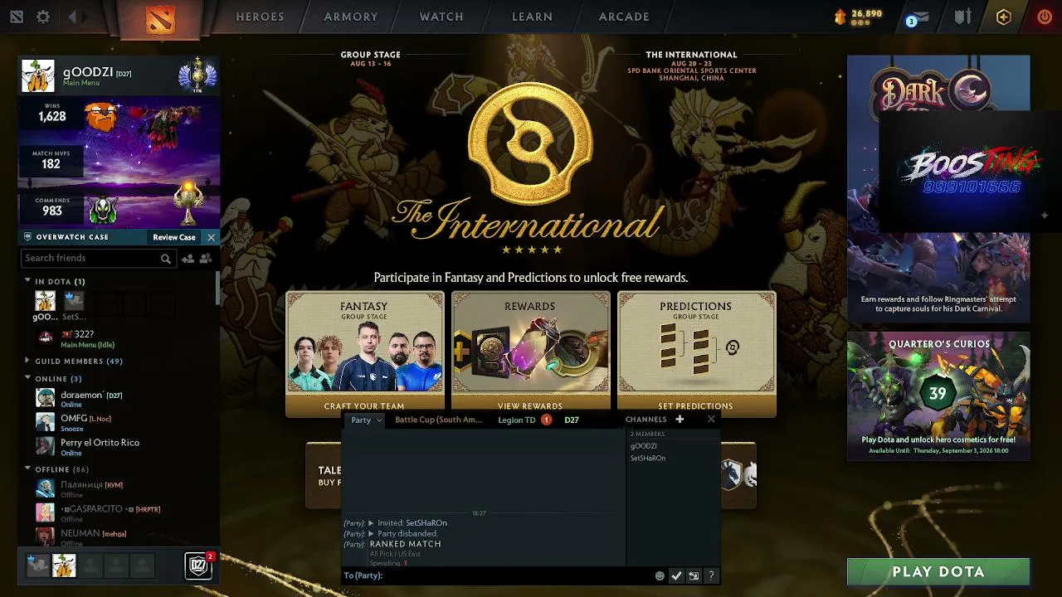Go back with the left arrow in top bar
Image resolution: width=1062 pixels, height=597 pixels.
[72, 17]
